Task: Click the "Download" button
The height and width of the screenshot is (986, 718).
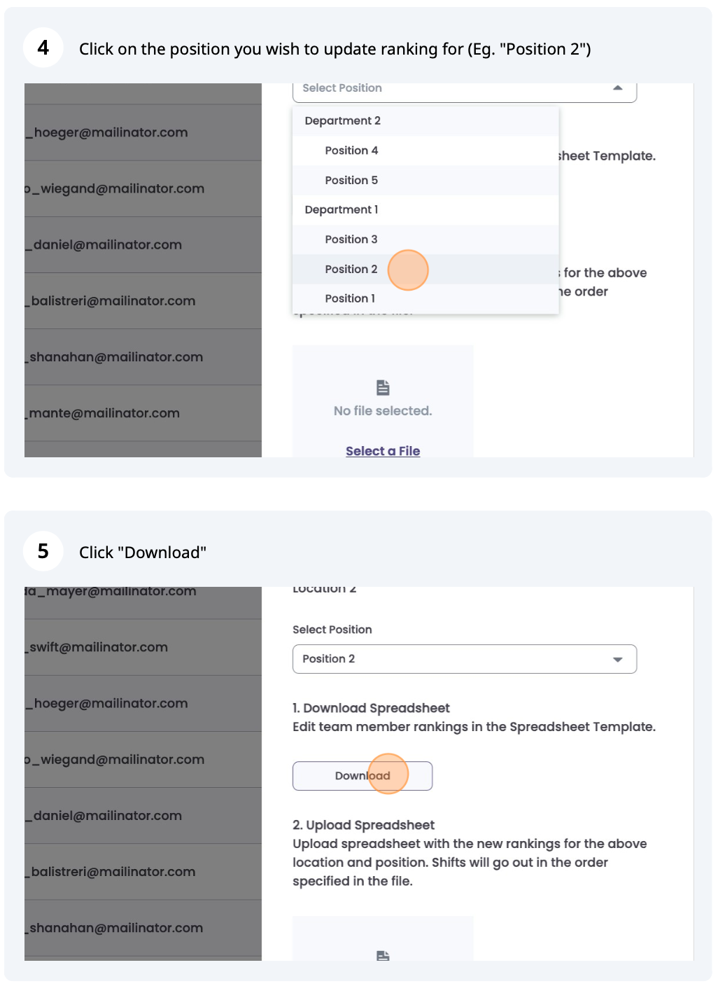Action: (362, 775)
